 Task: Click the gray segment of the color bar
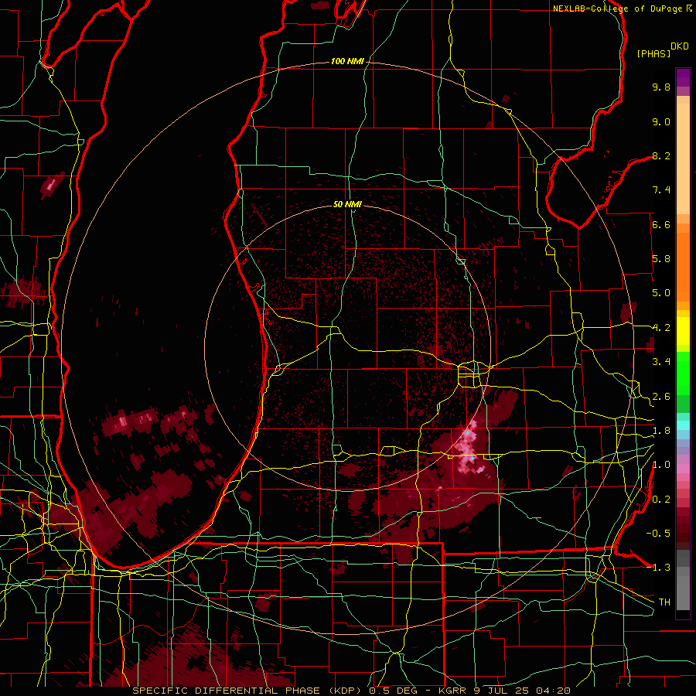click(683, 581)
